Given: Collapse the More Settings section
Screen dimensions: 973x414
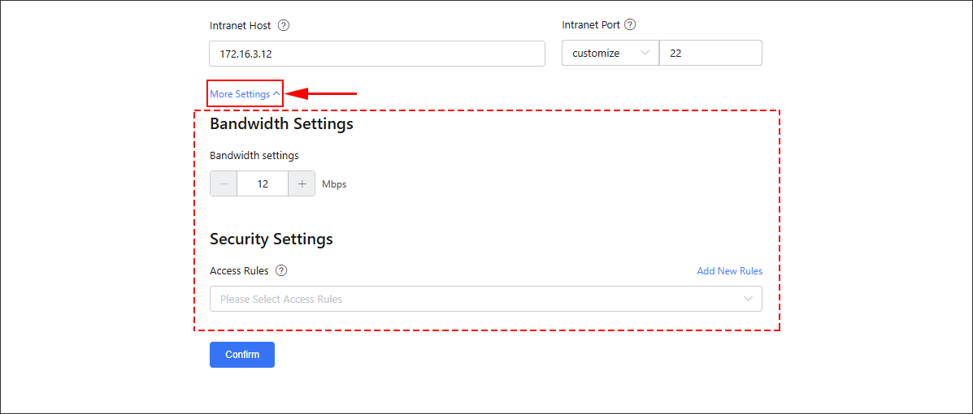Looking at the screenshot, I should click(245, 94).
